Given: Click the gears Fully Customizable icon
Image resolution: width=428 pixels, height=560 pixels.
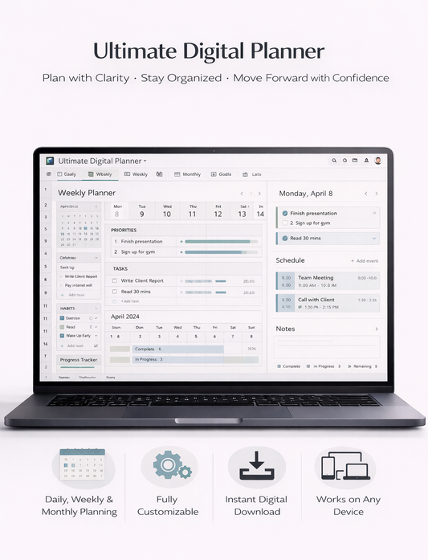Looking at the screenshot, I should pyautogui.click(x=172, y=464).
